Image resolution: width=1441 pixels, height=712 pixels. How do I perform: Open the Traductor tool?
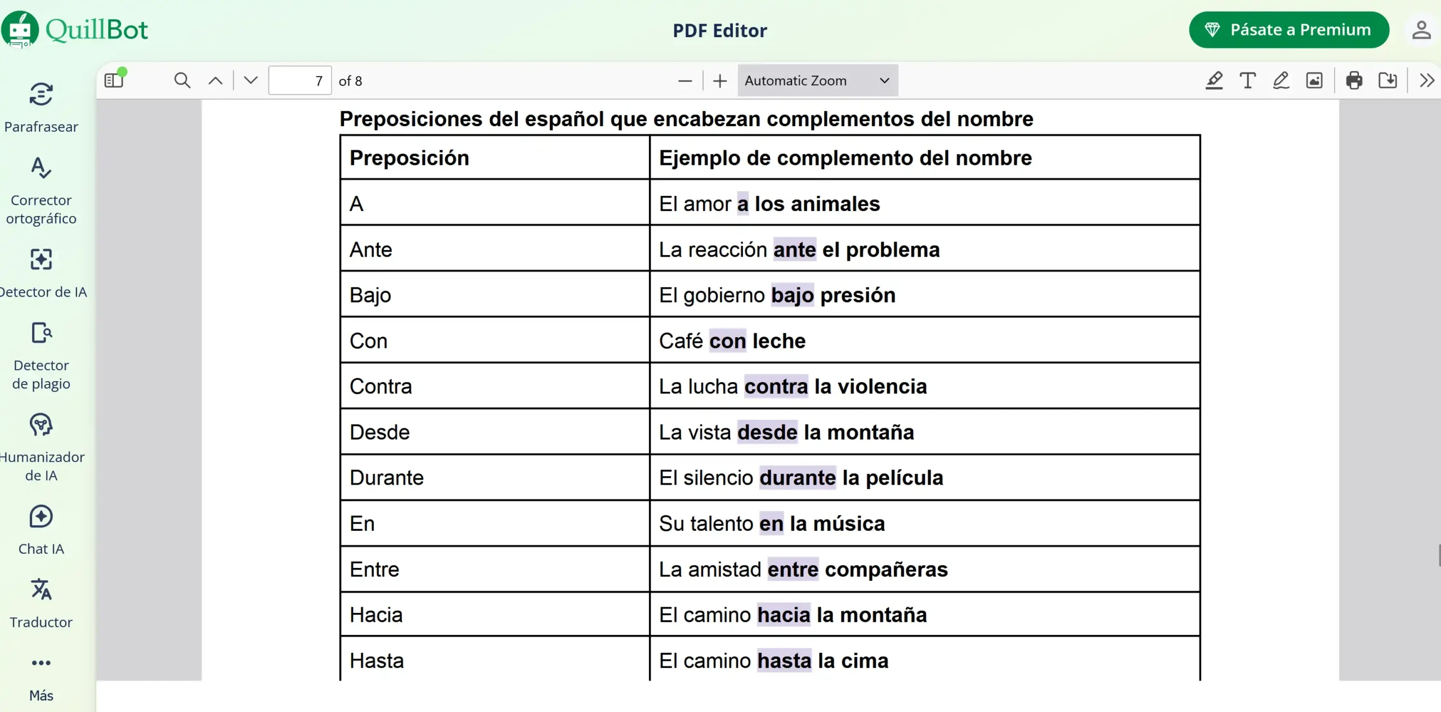tap(41, 602)
